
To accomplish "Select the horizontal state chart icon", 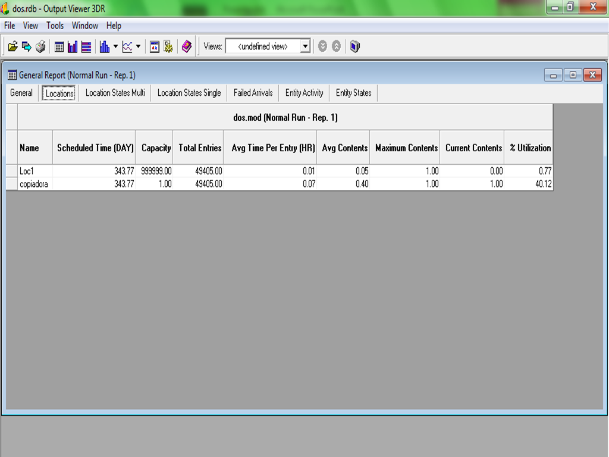I will tap(86, 46).
